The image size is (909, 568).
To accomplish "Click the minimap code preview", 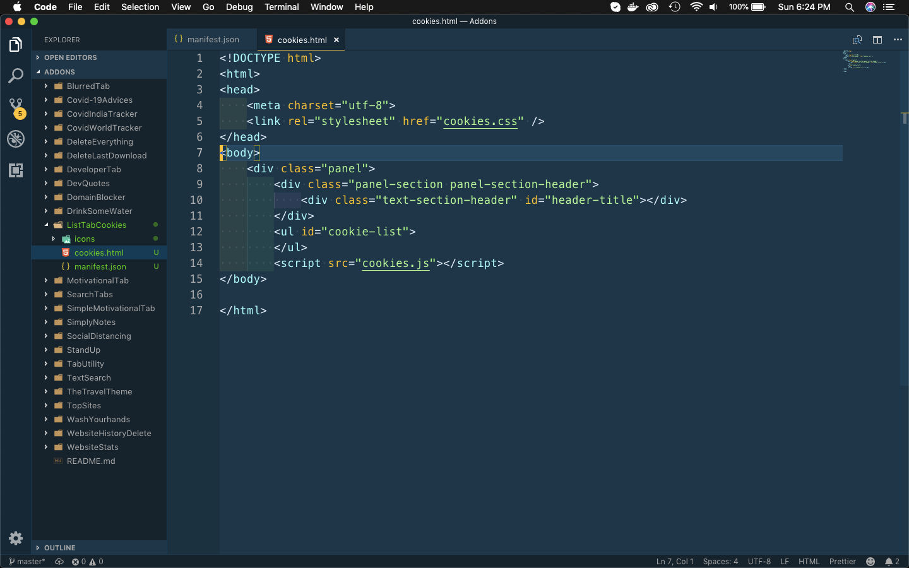I will (864, 61).
